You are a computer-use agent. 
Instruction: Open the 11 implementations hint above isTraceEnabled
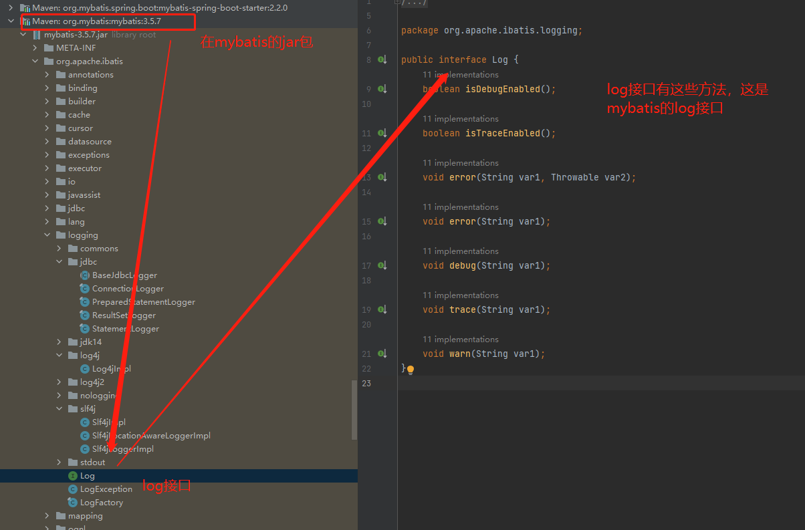pyautogui.click(x=461, y=119)
